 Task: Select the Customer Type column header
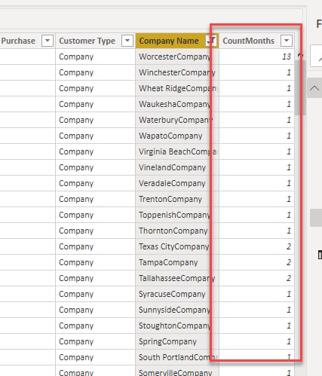coord(95,41)
